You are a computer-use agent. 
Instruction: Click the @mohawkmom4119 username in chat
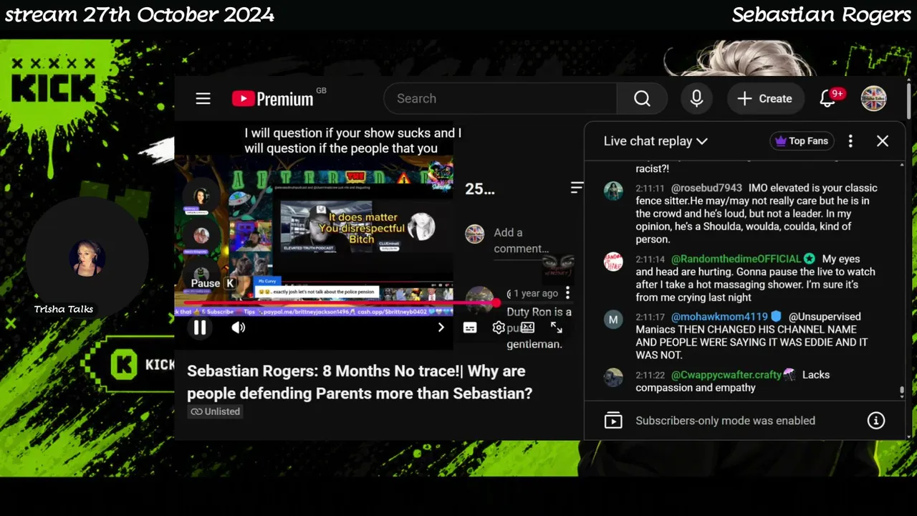click(x=719, y=316)
